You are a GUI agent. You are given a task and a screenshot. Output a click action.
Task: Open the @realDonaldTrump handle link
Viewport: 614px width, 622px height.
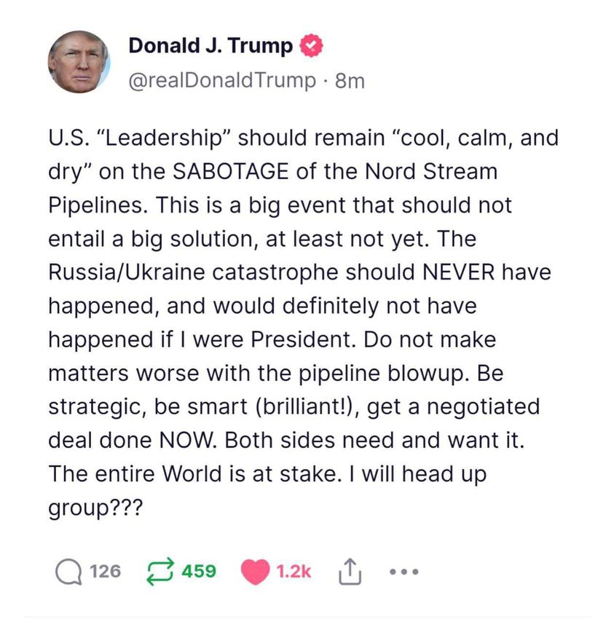tap(222, 81)
